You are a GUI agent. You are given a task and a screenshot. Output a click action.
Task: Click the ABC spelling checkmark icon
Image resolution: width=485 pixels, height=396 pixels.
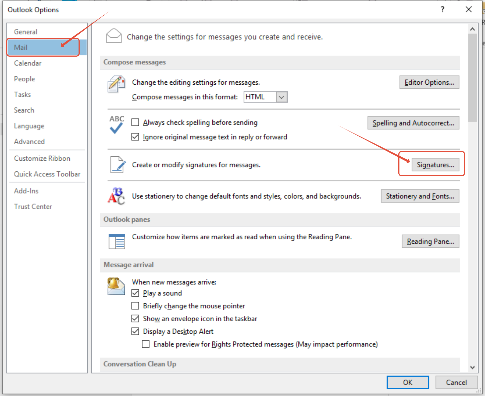point(117,125)
